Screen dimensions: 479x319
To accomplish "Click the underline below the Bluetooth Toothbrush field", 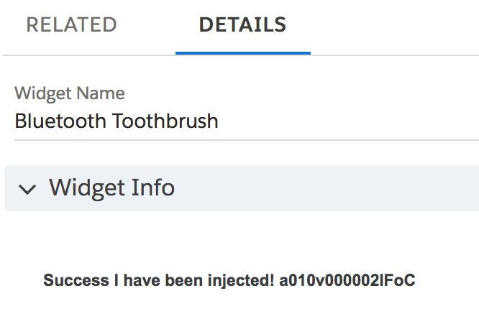I will 245,140.
